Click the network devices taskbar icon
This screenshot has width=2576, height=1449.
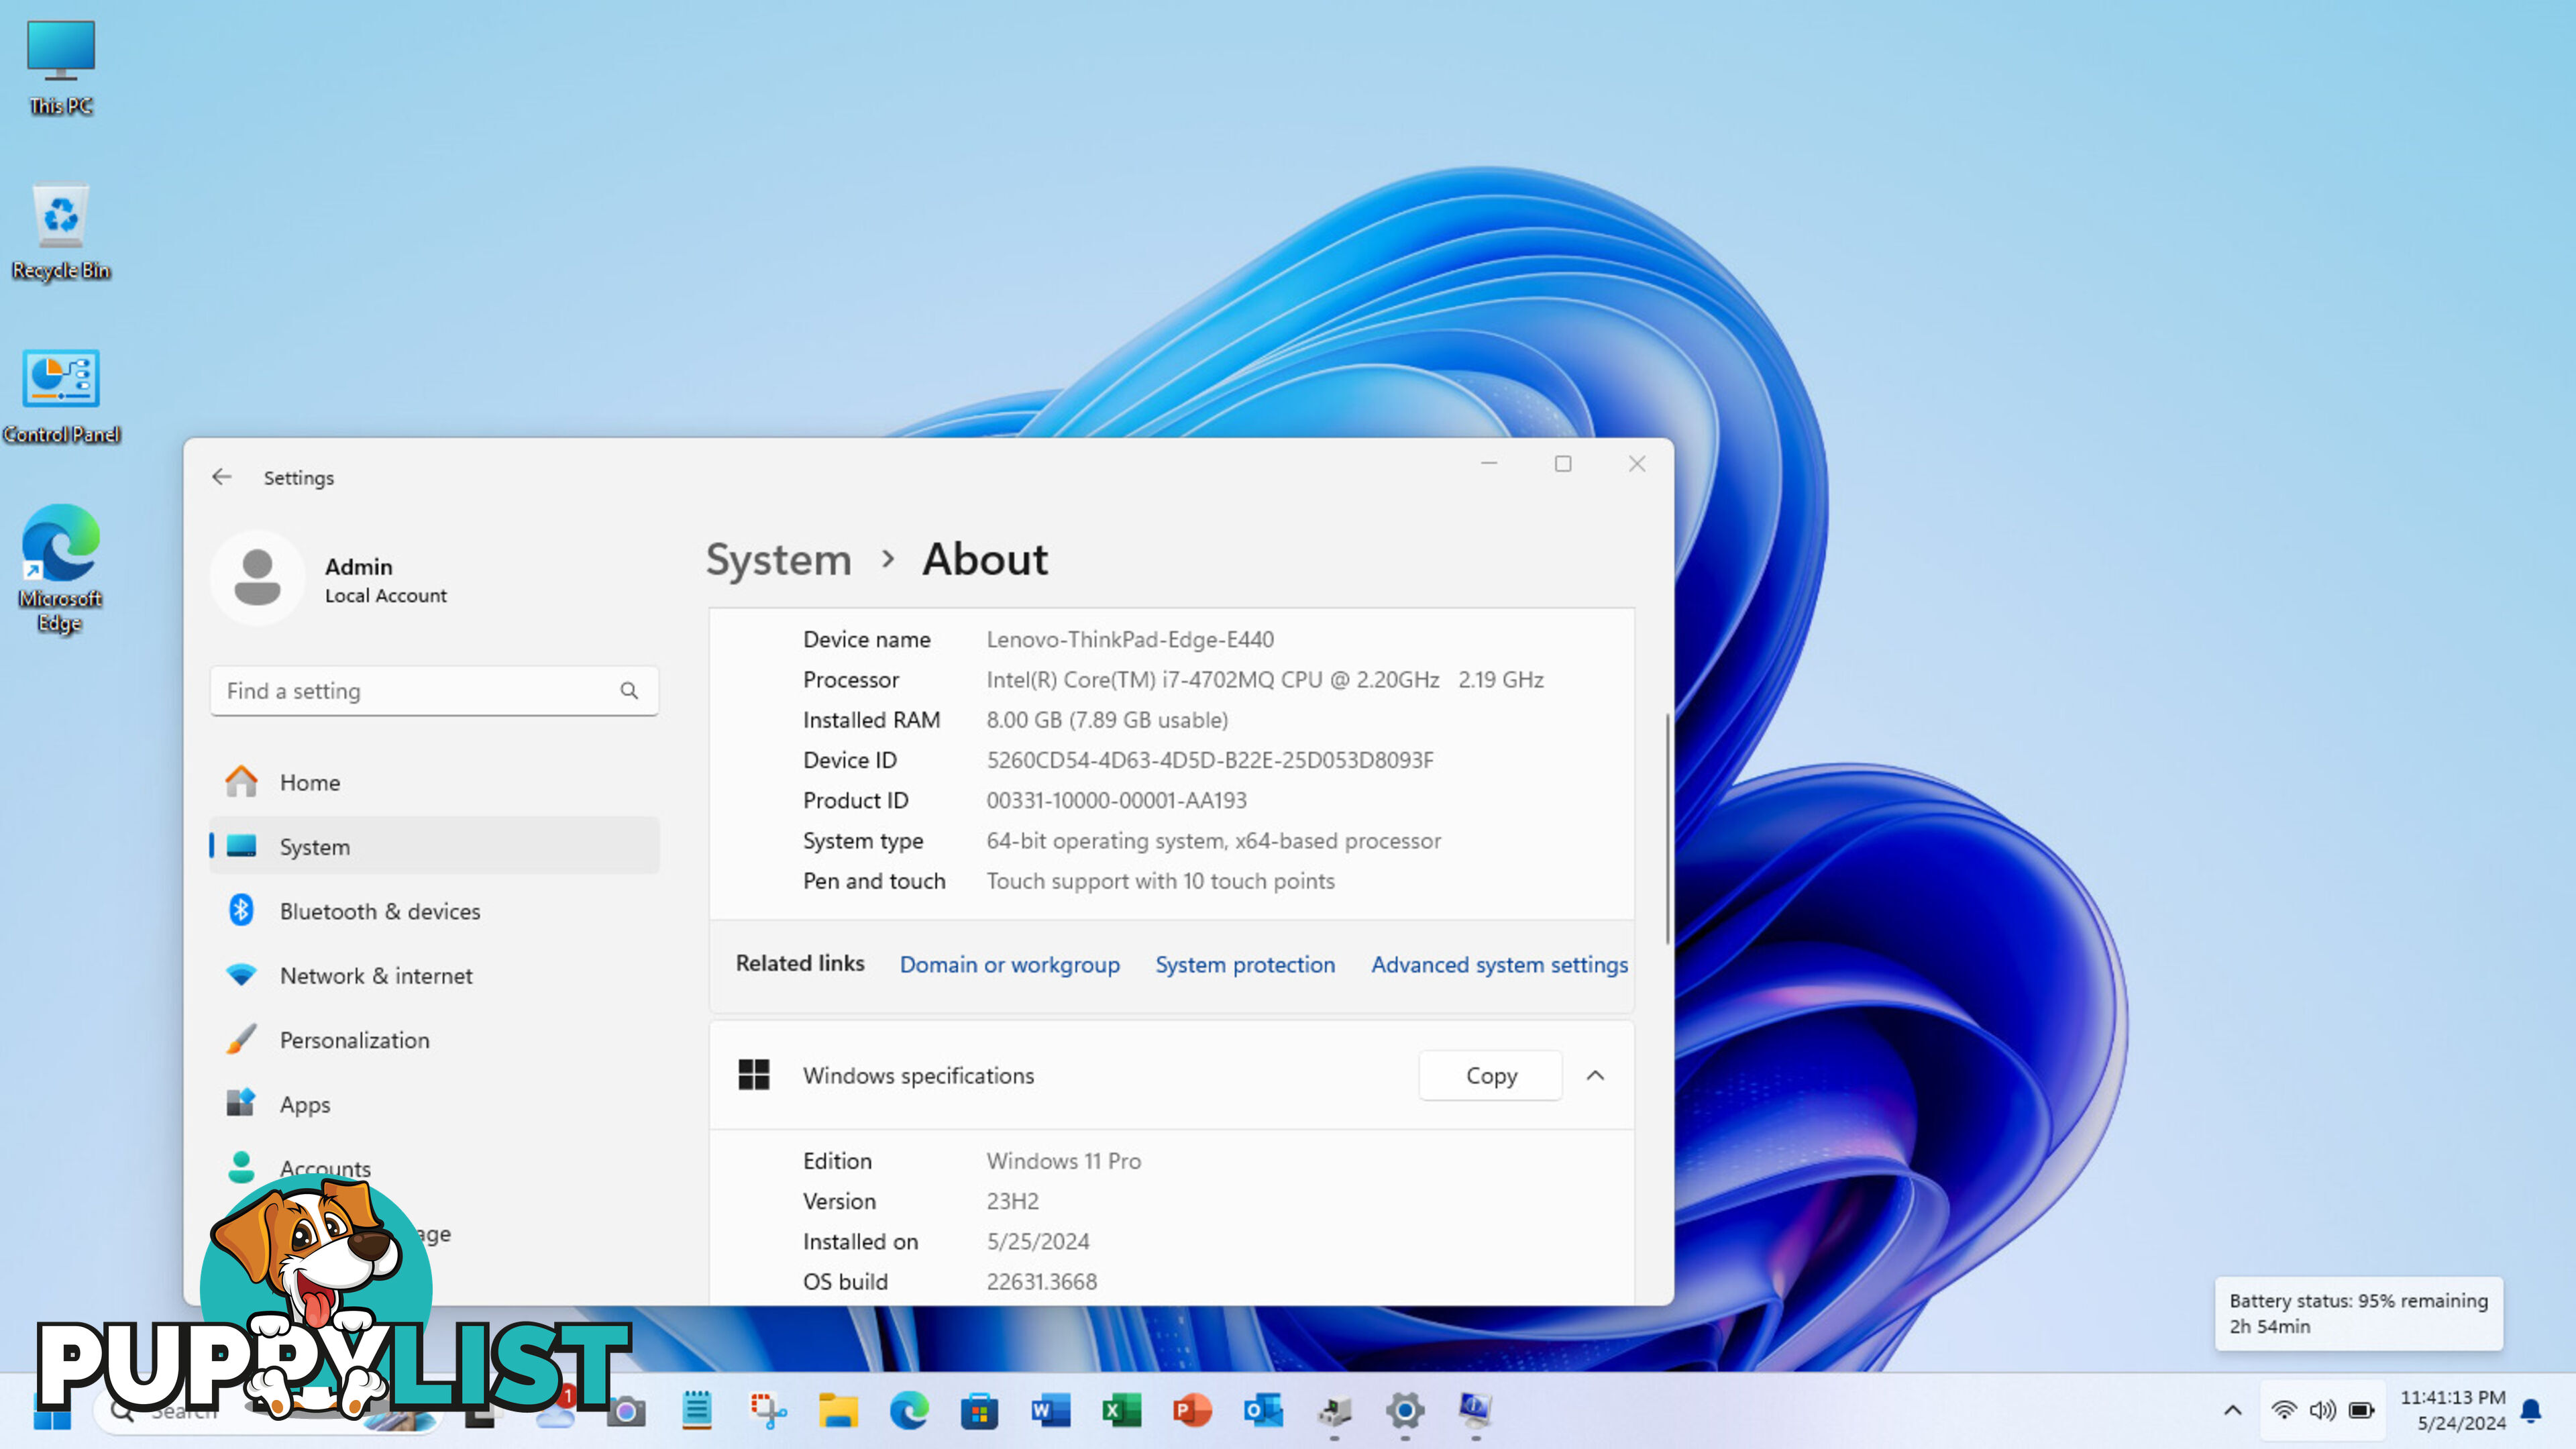click(1335, 1411)
